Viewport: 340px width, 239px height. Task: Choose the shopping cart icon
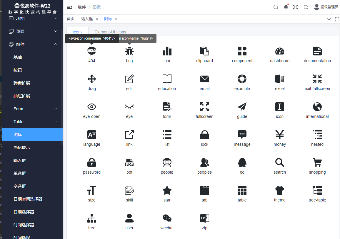pyautogui.click(x=317, y=163)
